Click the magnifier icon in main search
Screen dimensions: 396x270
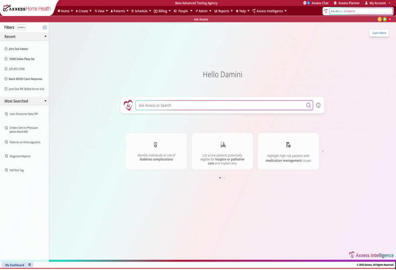[x=308, y=105]
